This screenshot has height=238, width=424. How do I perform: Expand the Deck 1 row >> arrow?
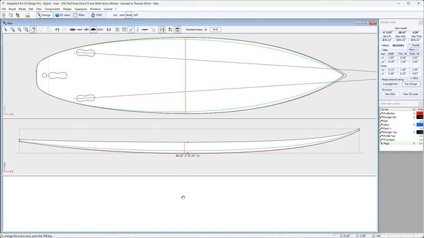pos(421,129)
